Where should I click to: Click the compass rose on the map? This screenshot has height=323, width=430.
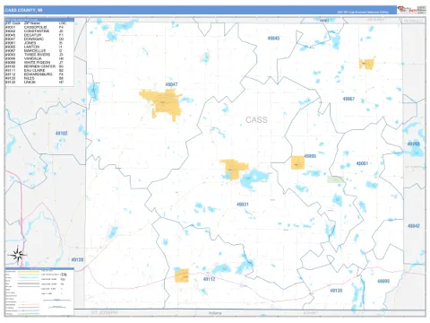(17, 255)
